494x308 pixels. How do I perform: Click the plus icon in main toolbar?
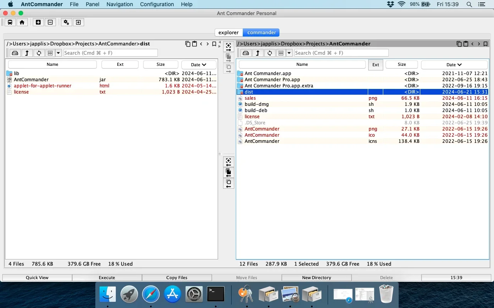38,22
